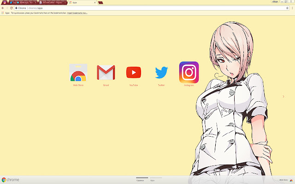This screenshot has width=295, height=184.
Task: Launch the Gmail app
Action: pos(106,73)
